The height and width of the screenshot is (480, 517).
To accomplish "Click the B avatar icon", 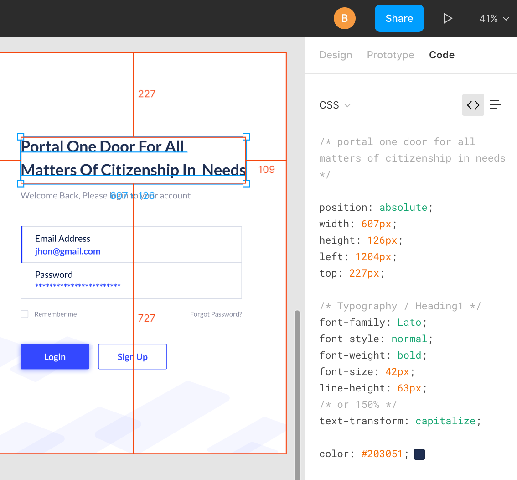I will pyautogui.click(x=345, y=18).
